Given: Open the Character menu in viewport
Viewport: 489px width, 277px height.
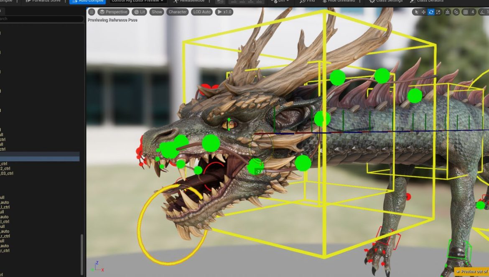Looking at the screenshot, I should 178,12.
